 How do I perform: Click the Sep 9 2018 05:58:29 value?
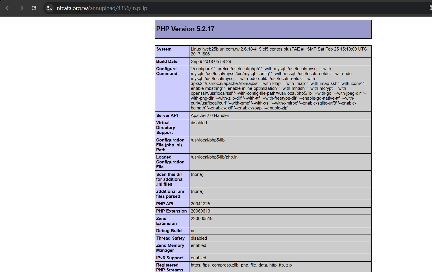[211, 62]
